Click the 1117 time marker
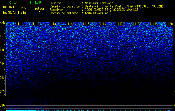 click(x=119, y=24)
